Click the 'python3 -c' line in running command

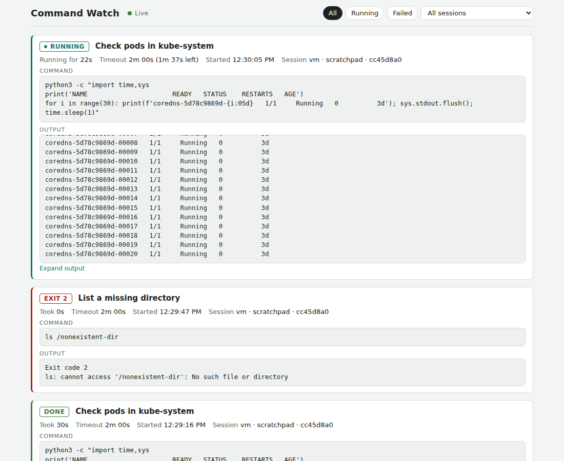pos(97,85)
